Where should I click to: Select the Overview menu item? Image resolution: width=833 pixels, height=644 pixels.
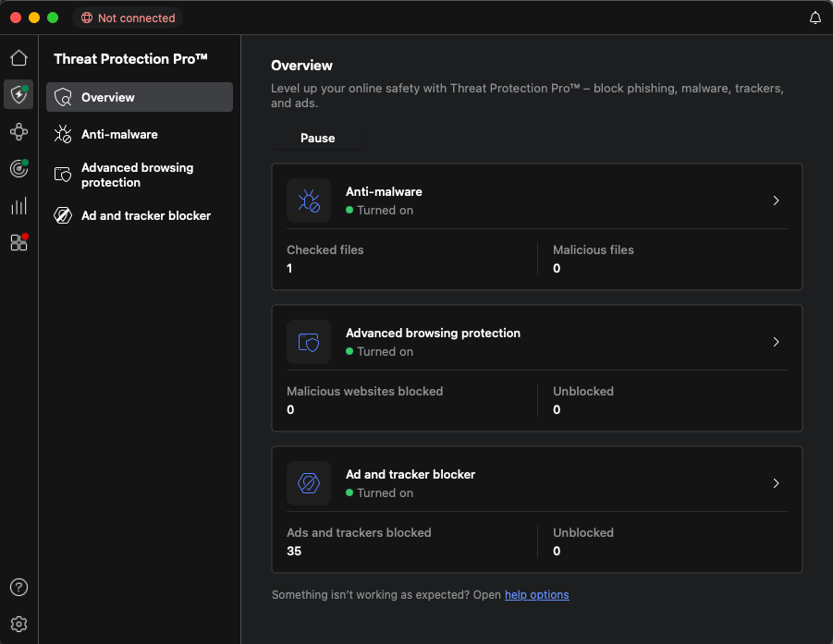coord(140,97)
